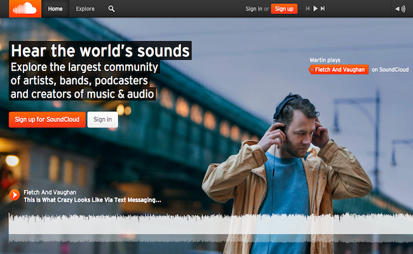The width and height of the screenshot is (413, 254).
Task: Start playback with header play button
Action: (x=315, y=9)
